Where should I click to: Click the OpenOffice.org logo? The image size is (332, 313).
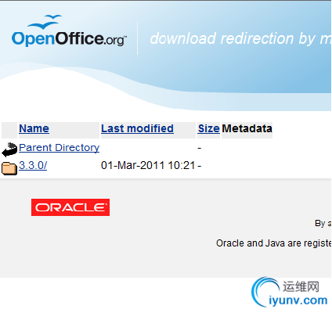pyautogui.click(x=69, y=31)
